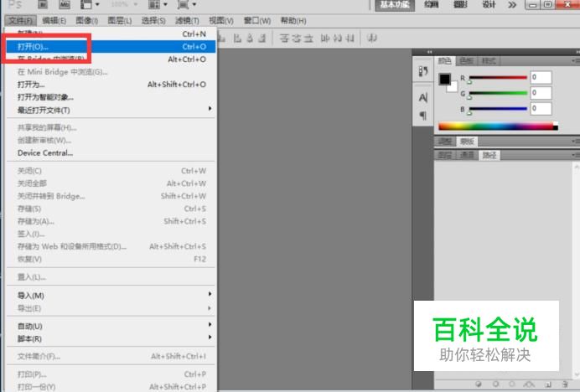Open the 100% zoom level dropdown
580x392 pixels.
[x=124, y=4]
